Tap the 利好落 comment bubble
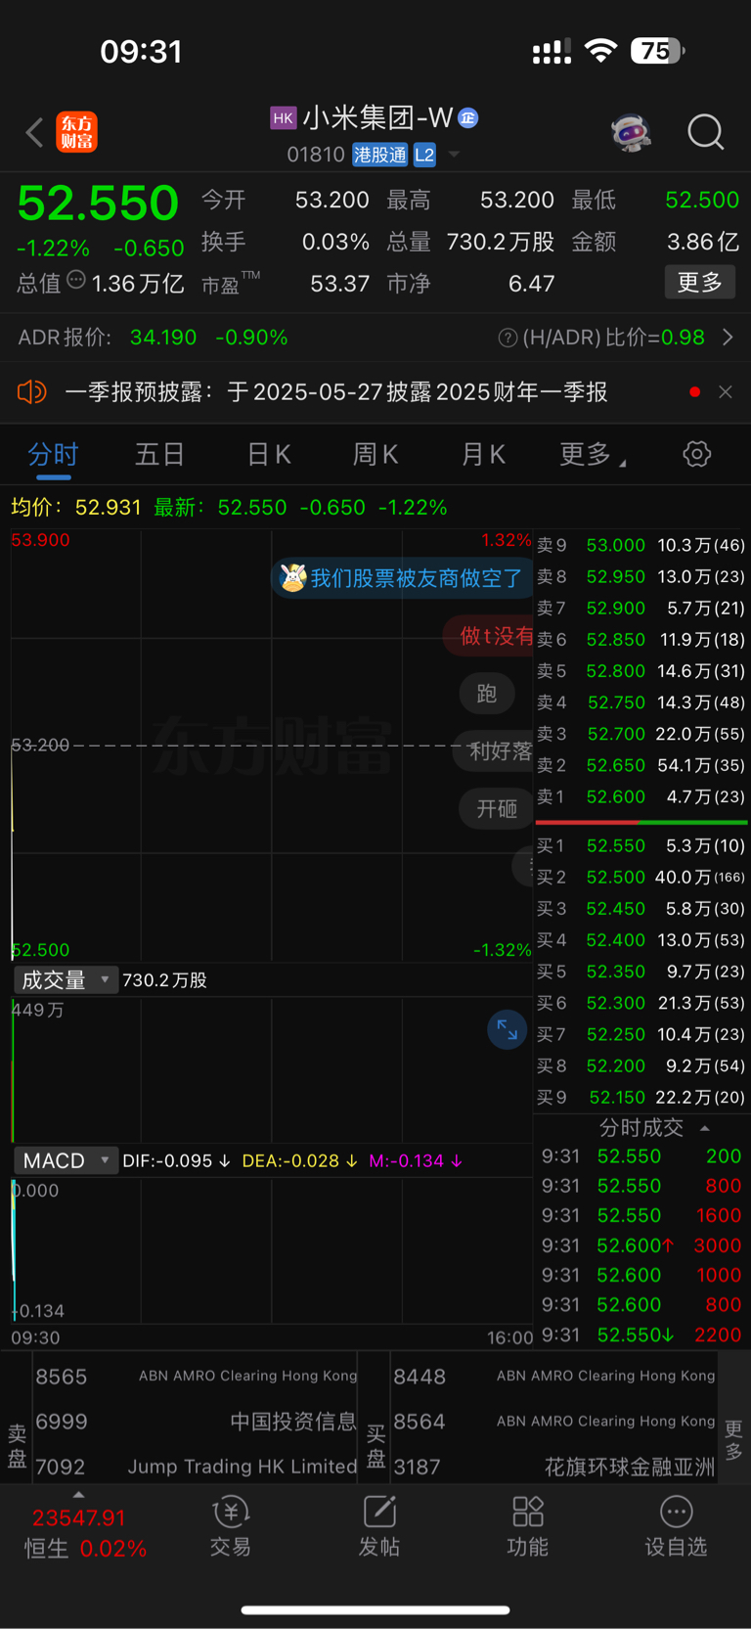This screenshot has height=1629, width=751. tap(495, 751)
